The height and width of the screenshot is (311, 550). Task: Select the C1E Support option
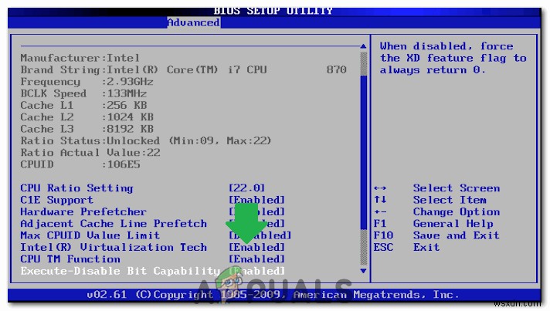[57, 200]
